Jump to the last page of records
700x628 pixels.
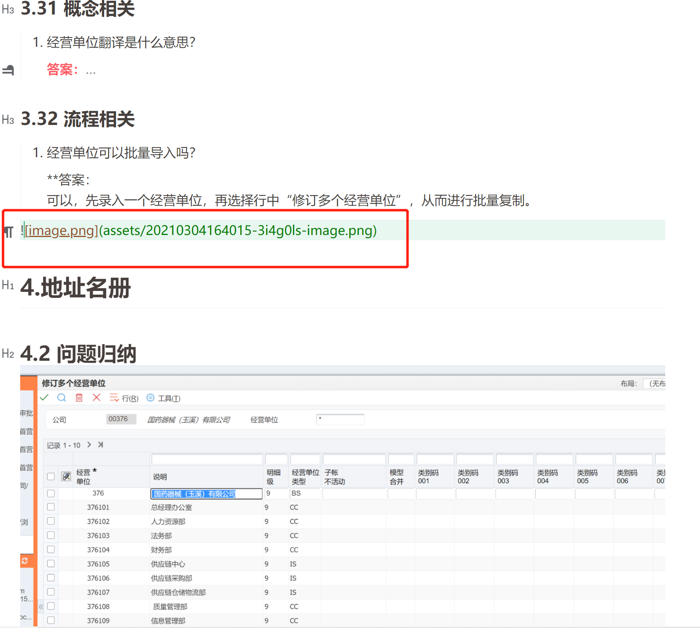tap(101, 445)
